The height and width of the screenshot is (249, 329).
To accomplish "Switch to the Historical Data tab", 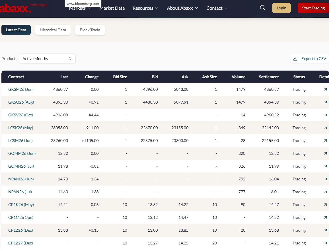I will click(53, 30).
